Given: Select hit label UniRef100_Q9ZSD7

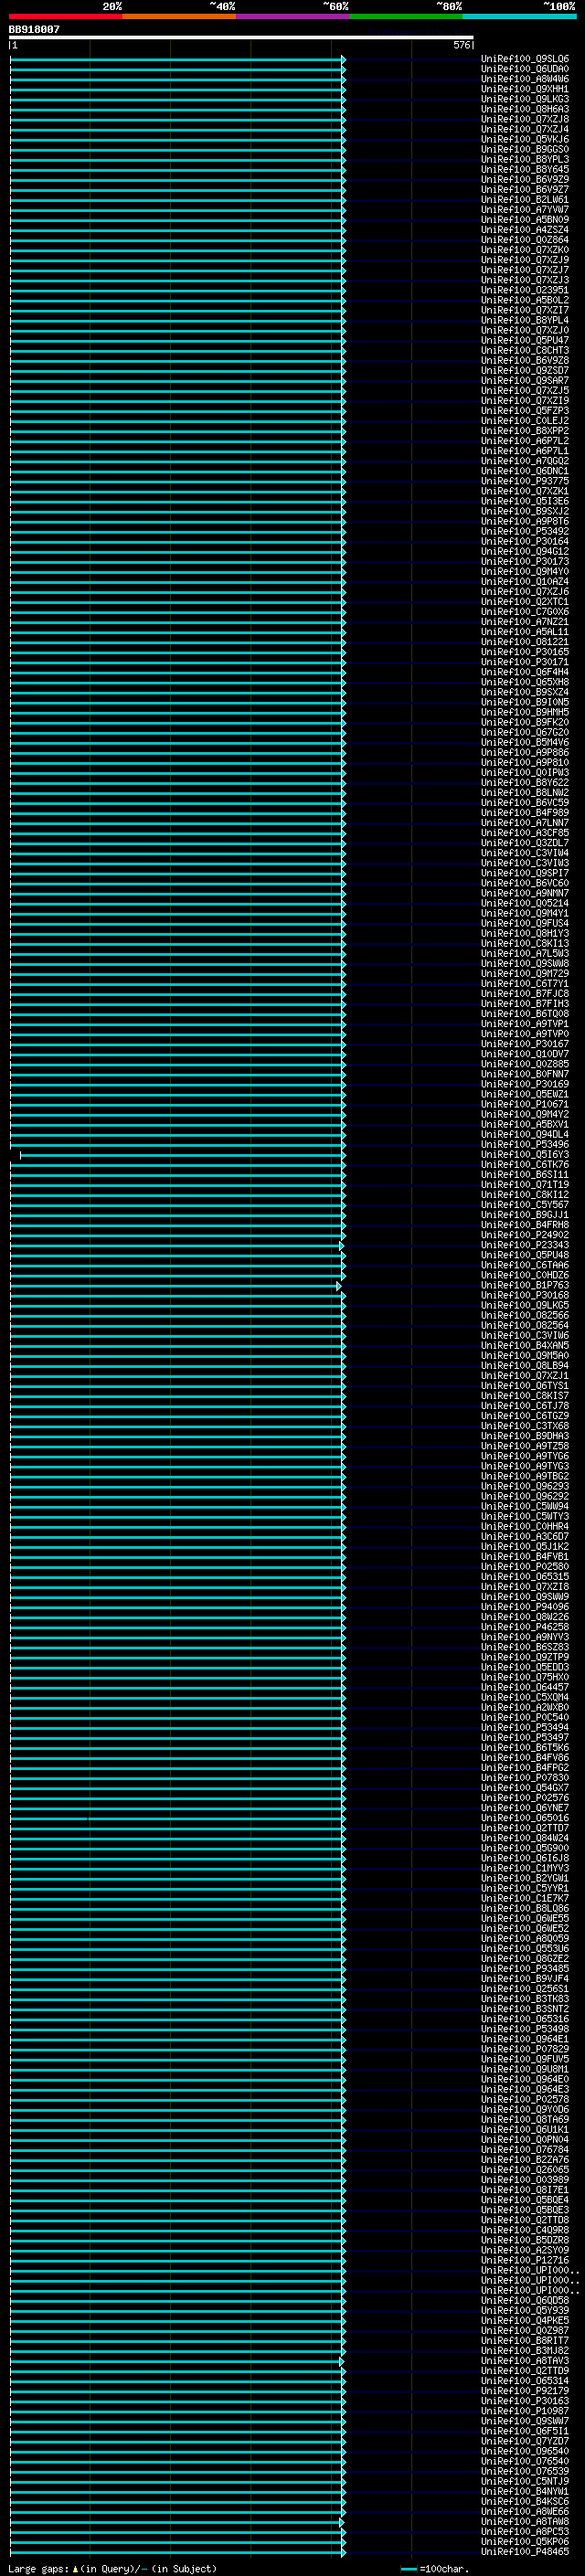Looking at the screenshot, I should tap(525, 371).
